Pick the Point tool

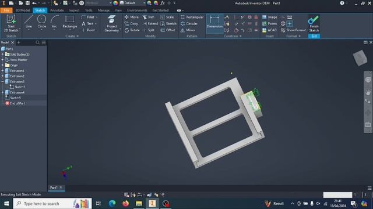88,30
